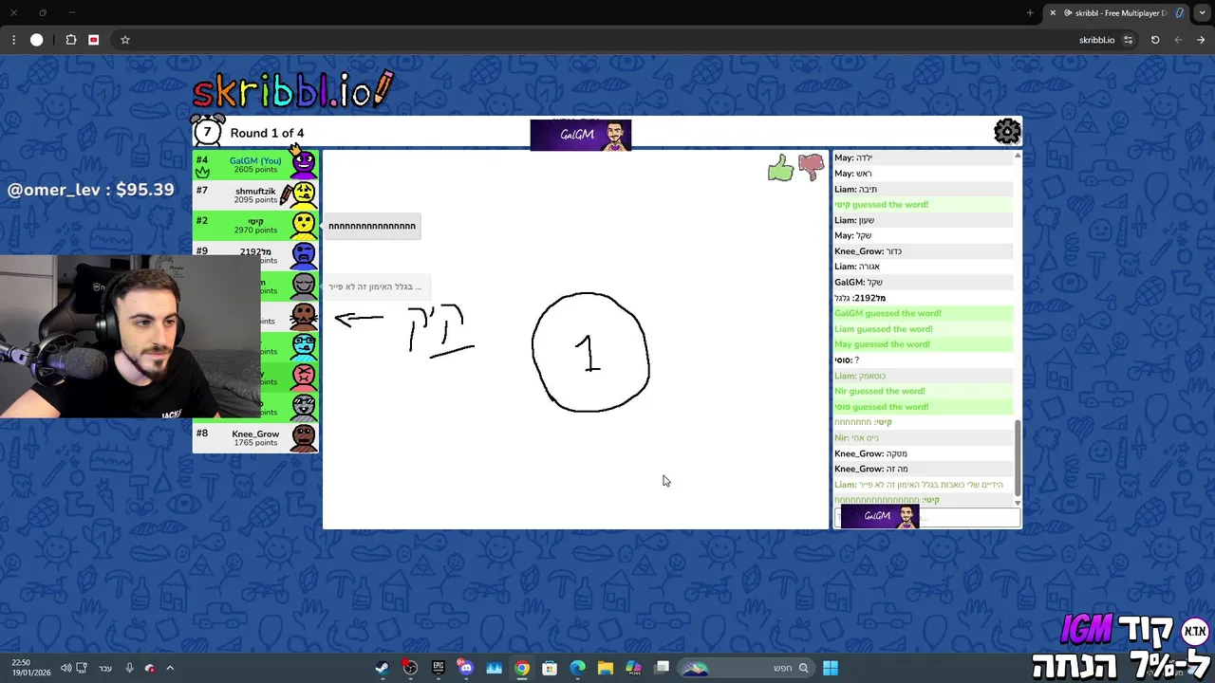Viewport: 1215px width, 683px height.
Task: Show hidden system tray icons
Action: tap(170, 668)
